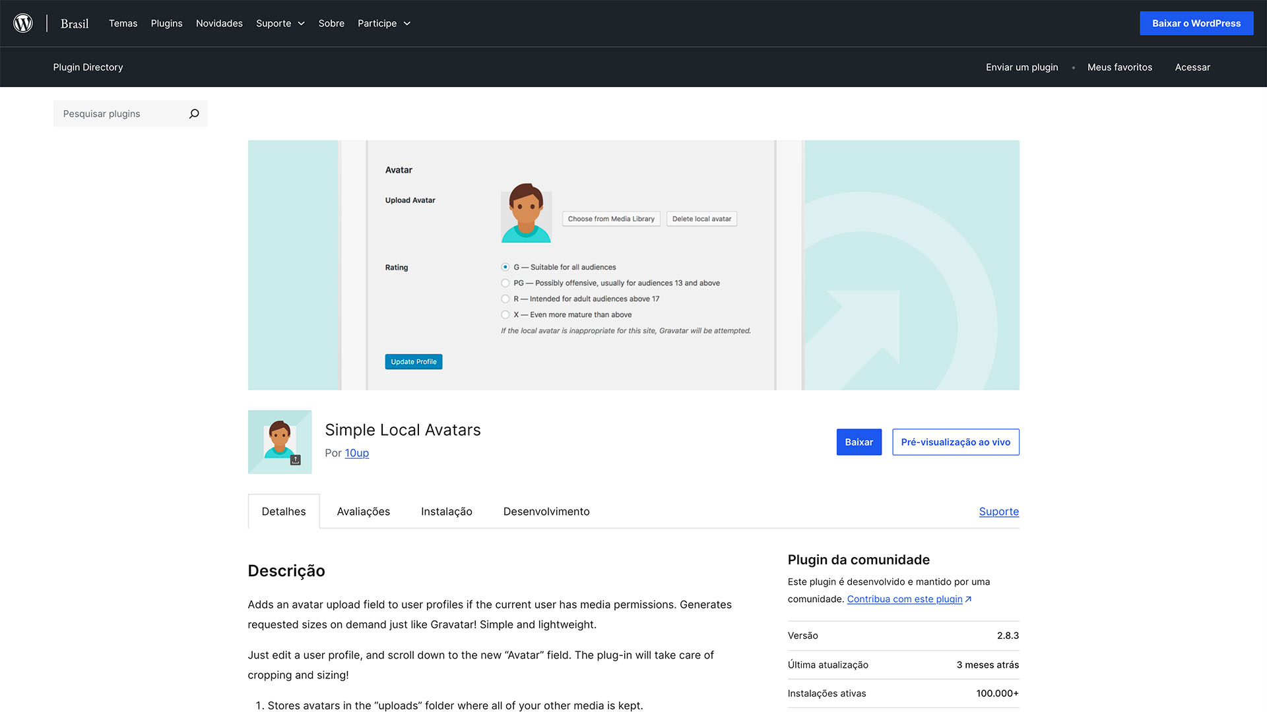Click Enviar um plugin link
This screenshot has width=1267, height=712.
pyautogui.click(x=1022, y=67)
